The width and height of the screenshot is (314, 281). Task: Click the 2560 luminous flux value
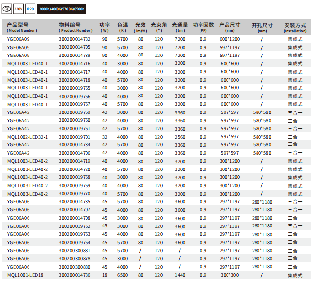(x=180, y=137)
